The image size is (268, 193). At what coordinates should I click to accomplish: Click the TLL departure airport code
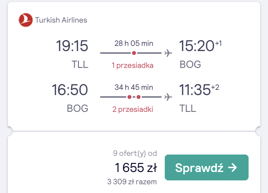click(x=80, y=65)
